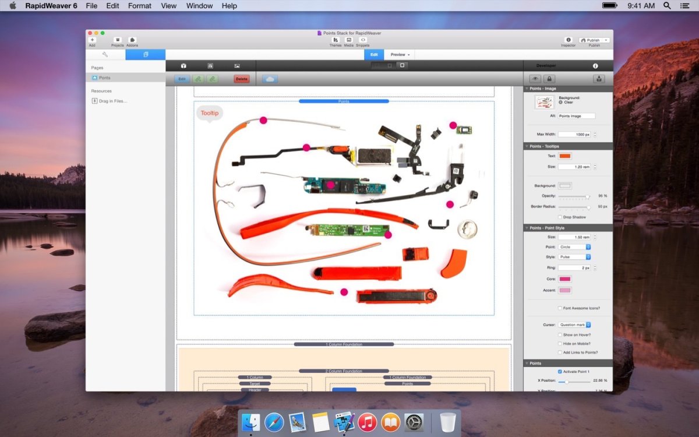
Task: Select the Edit mode tab
Action: point(374,55)
